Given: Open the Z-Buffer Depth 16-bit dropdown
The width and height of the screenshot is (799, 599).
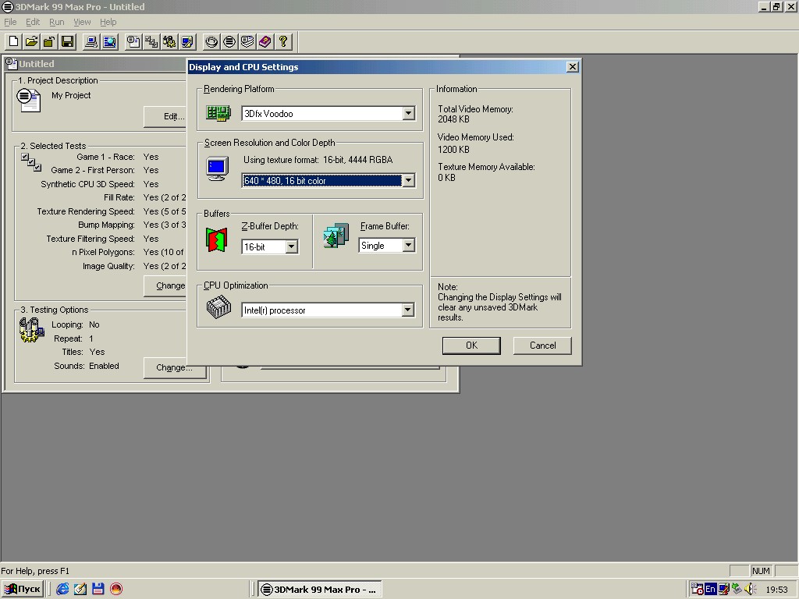Looking at the screenshot, I should pyautogui.click(x=292, y=247).
